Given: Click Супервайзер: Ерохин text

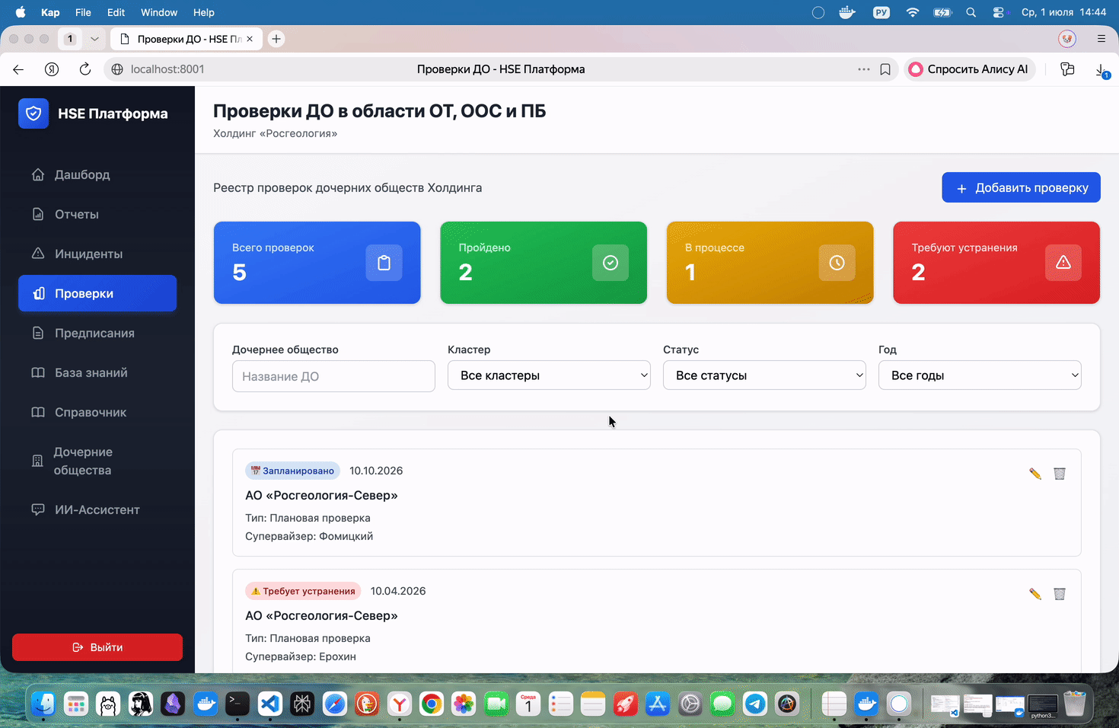Looking at the screenshot, I should click(x=301, y=656).
